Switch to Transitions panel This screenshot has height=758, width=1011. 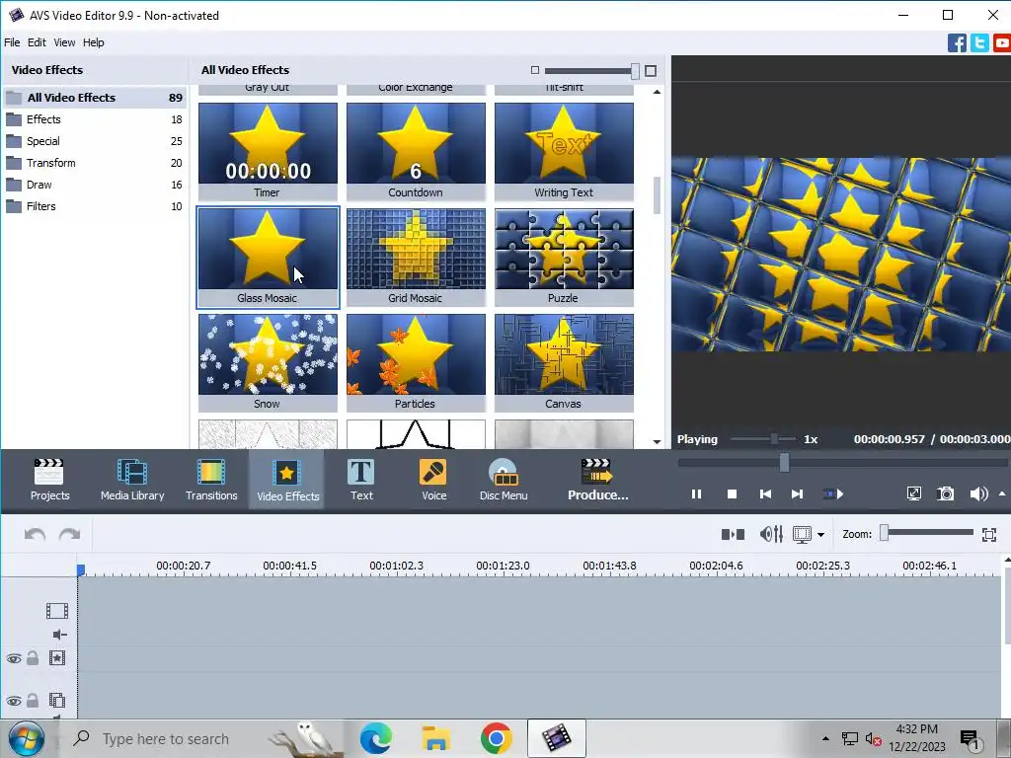211,480
